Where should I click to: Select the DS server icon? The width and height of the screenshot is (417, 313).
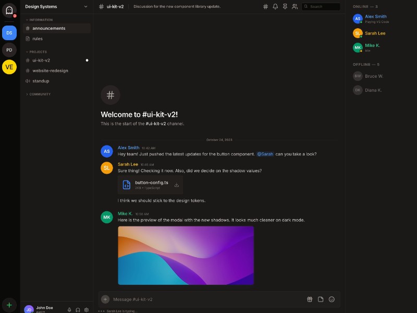point(9,33)
